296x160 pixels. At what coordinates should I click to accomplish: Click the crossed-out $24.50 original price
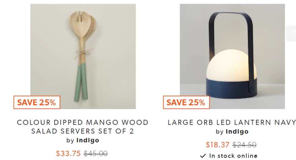pos(244,145)
